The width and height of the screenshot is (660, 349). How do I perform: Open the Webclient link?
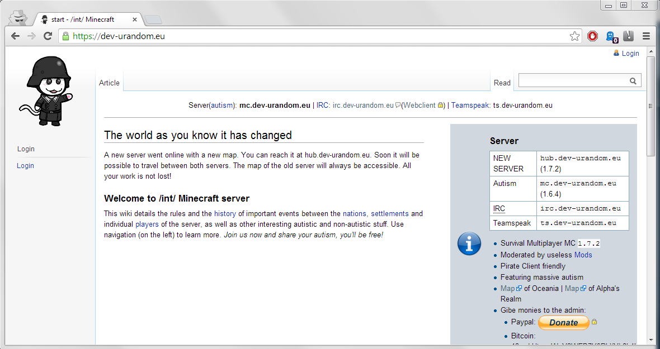(419, 106)
